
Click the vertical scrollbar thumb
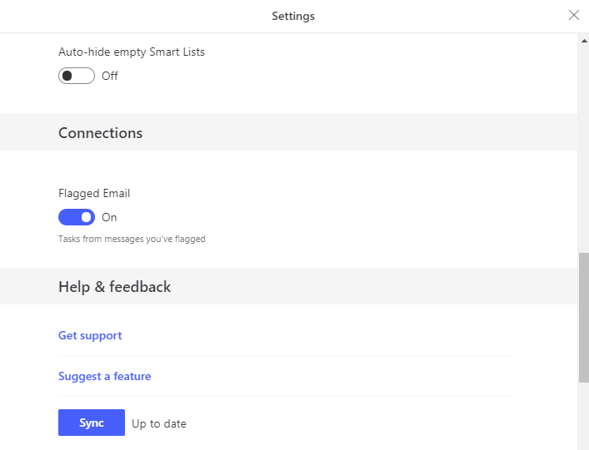(583, 316)
